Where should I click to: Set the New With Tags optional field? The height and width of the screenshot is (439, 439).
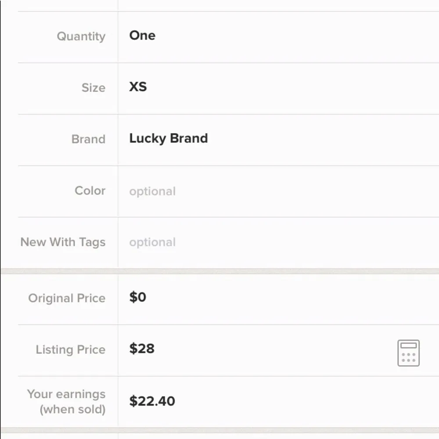[152, 242]
